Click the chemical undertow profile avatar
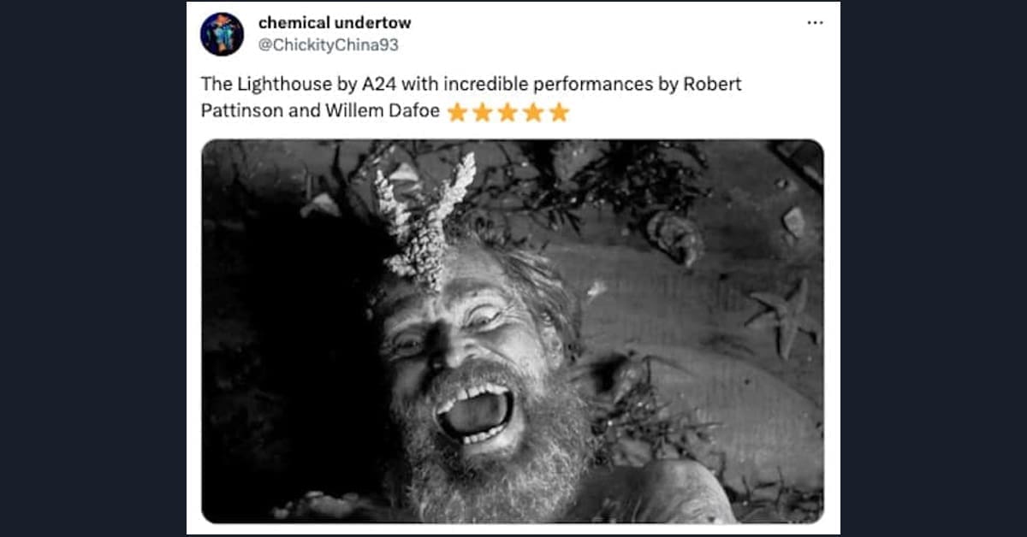 (x=222, y=34)
